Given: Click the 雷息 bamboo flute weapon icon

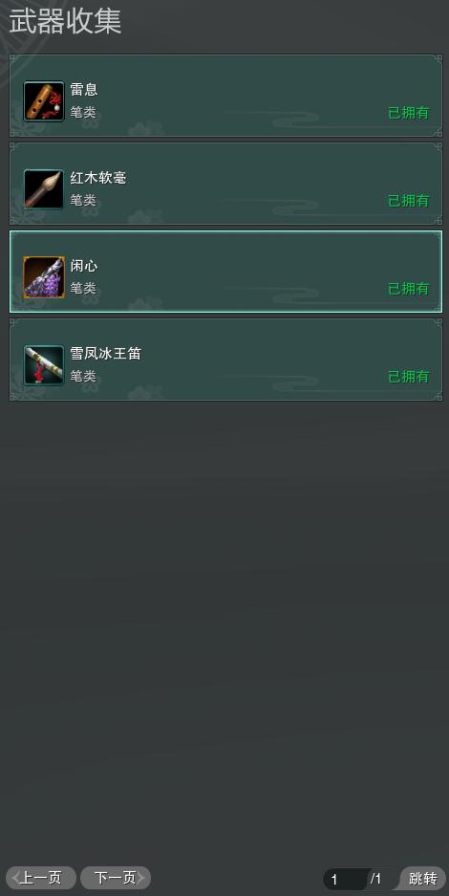Looking at the screenshot, I should [44, 101].
